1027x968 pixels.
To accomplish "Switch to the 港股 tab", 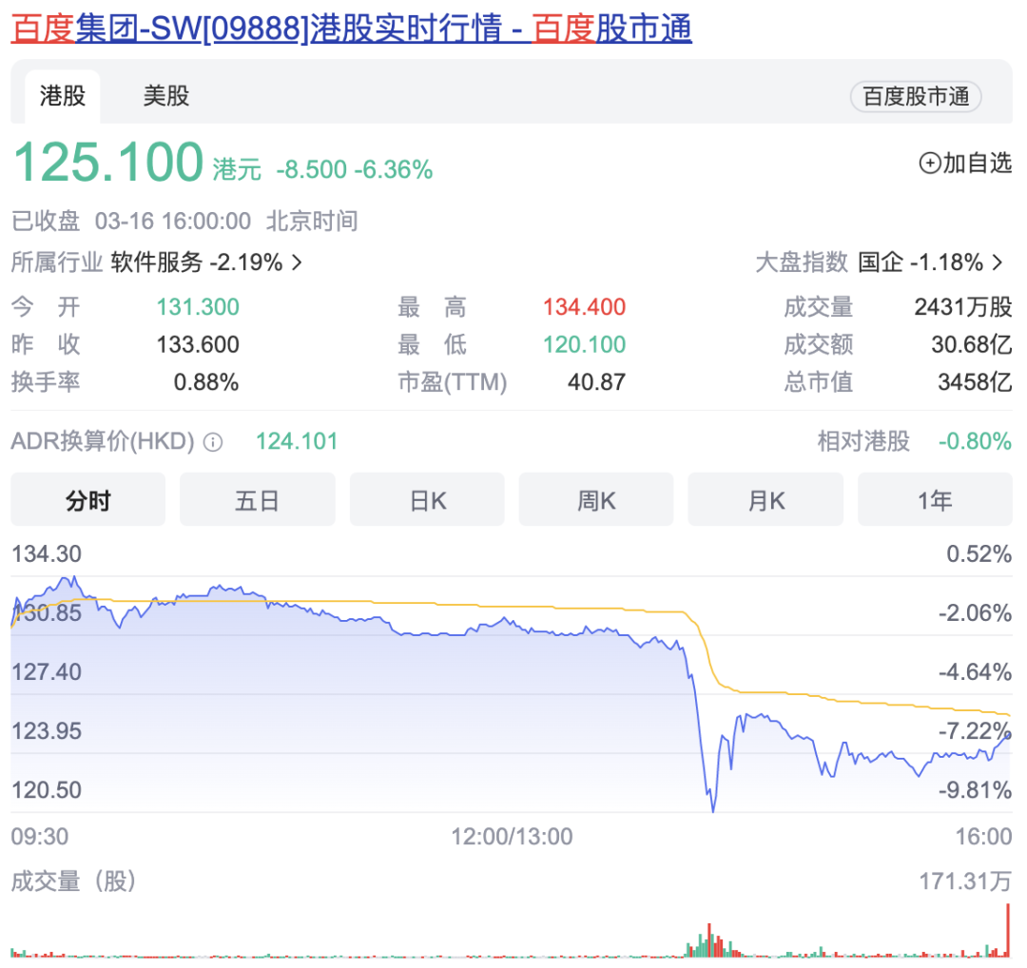I will pos(63,96).
